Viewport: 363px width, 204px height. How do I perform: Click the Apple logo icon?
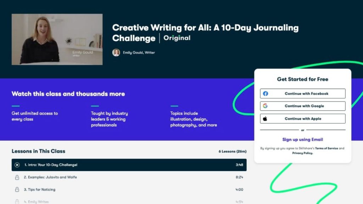tap(265, 119)
